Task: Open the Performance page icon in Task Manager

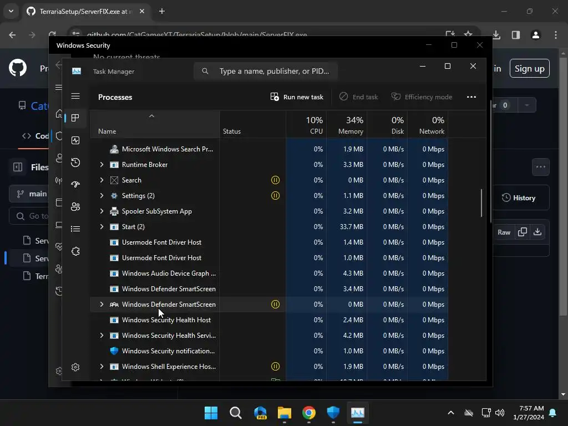Action: pyautogui.click(x=75, y=140)
